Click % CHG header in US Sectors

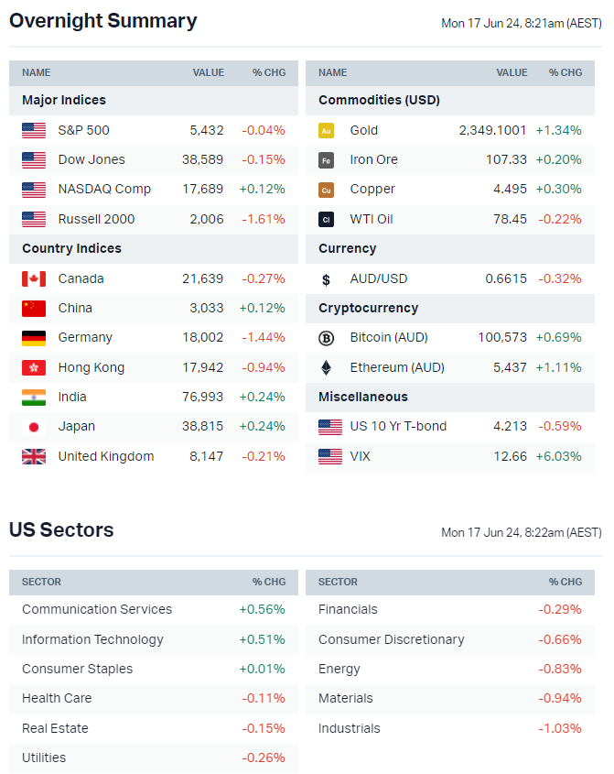[x=269, y=582]
